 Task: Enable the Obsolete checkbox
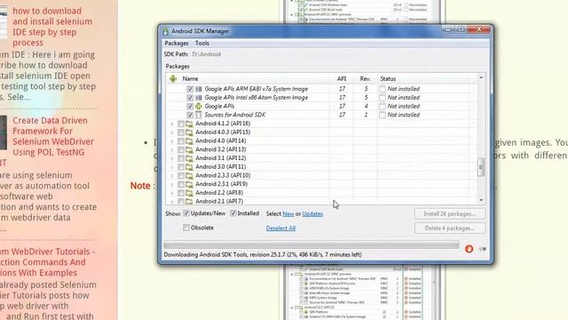click(186, 228)
